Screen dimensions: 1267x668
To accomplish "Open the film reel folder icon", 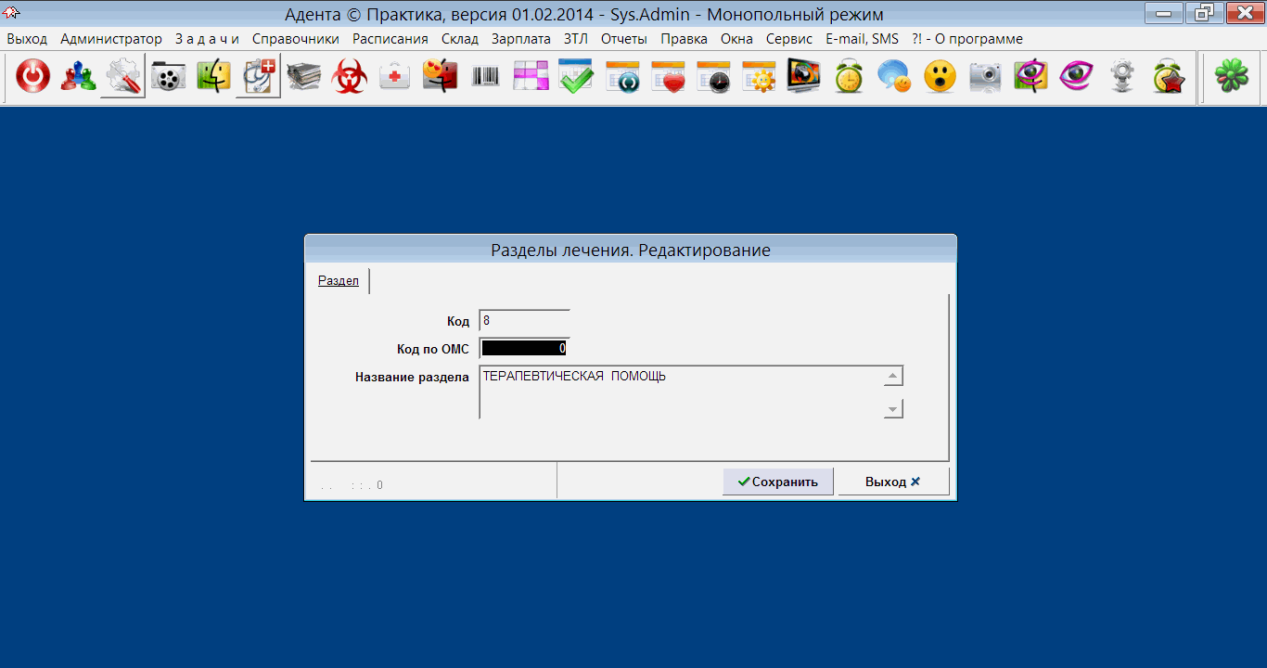I will click(x=168, y=77).
